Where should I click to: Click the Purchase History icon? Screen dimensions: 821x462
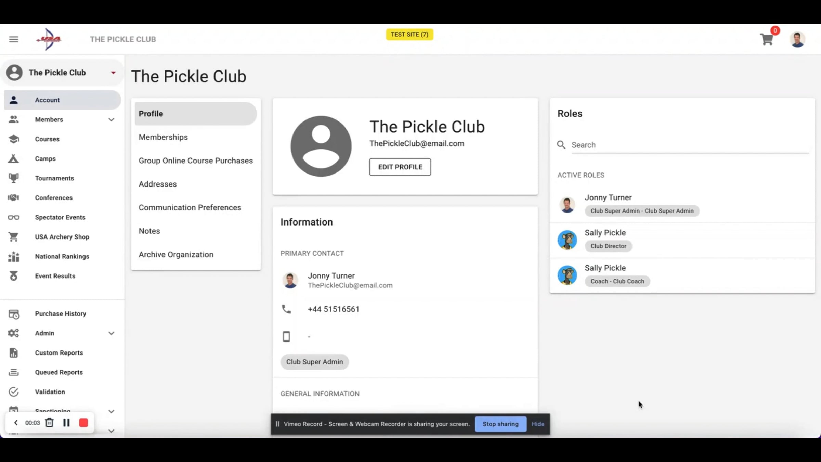pos(14,314)
